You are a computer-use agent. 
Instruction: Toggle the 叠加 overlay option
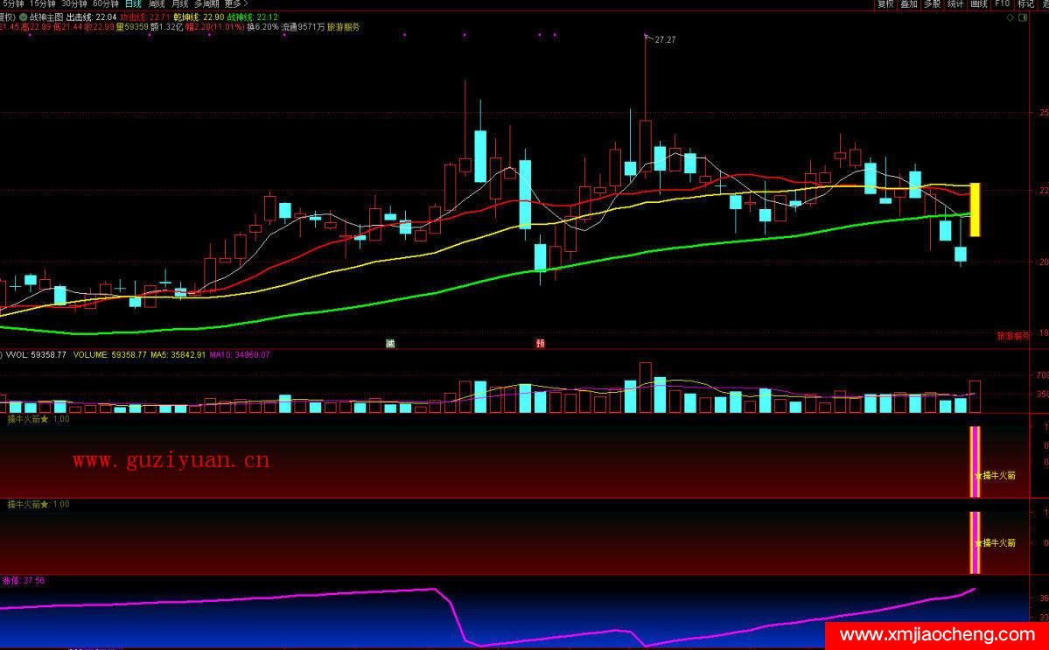click(x=909, y=4)
